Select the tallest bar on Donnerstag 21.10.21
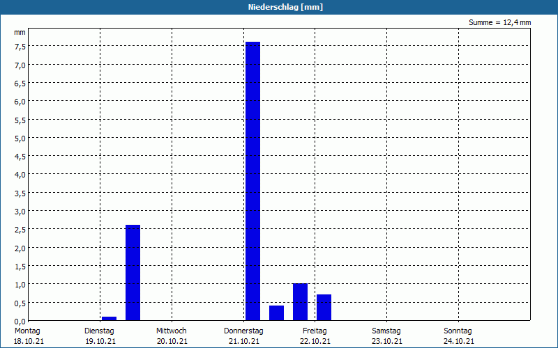Viewport: 558px width, 348px height. coord(252,181)
